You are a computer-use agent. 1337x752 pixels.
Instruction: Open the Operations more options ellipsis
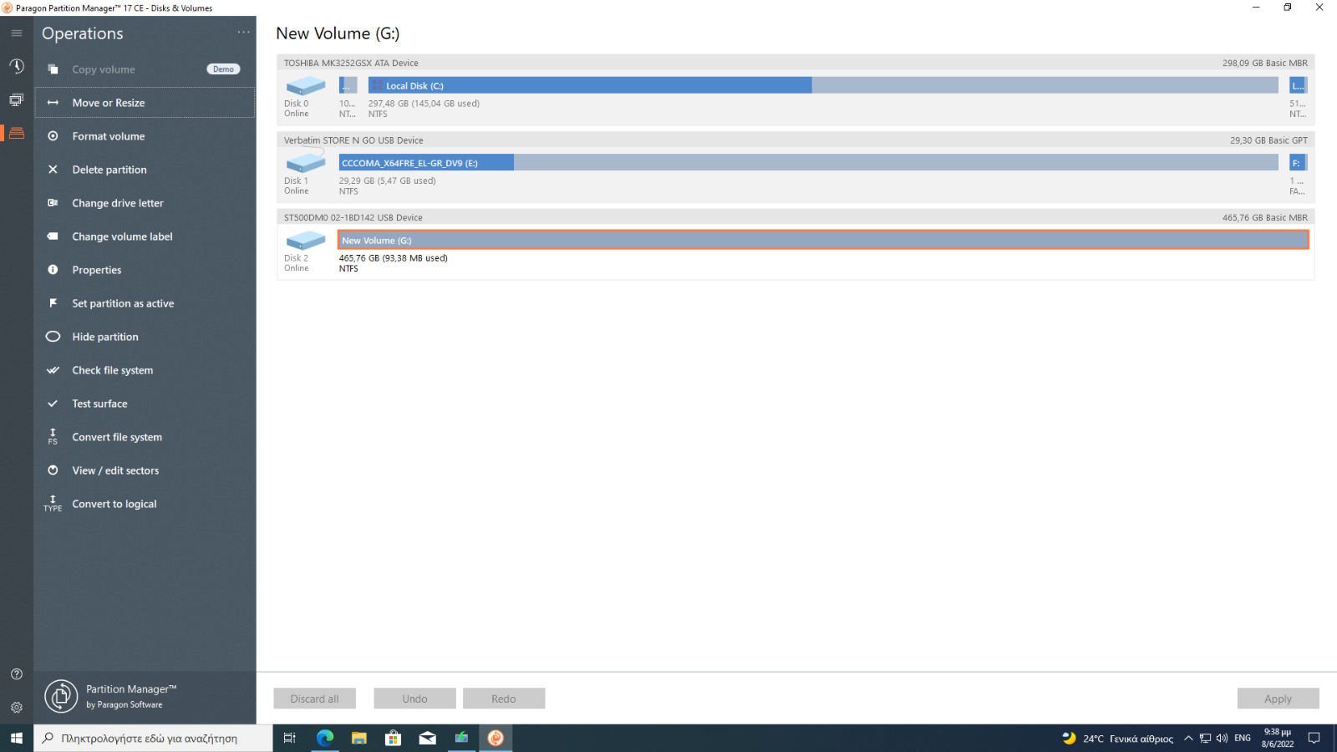coord(243,33)
